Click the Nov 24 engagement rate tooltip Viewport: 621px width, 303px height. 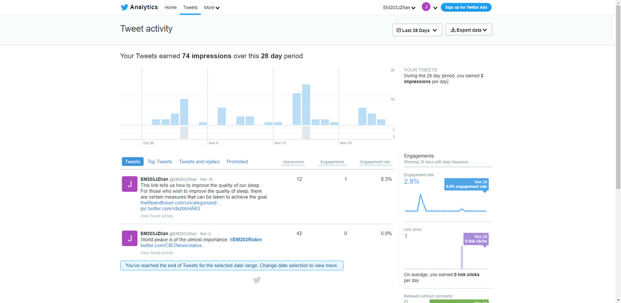466,184
